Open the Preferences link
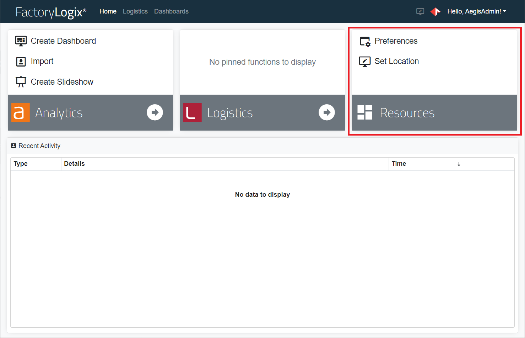This screenshot has width=525, height=338. [396, 41]
